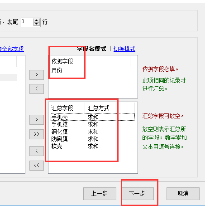This screenshot has height=206, width=205.
Task: Remove all 汇总字段 with << arrow
Action: point(37,166)
